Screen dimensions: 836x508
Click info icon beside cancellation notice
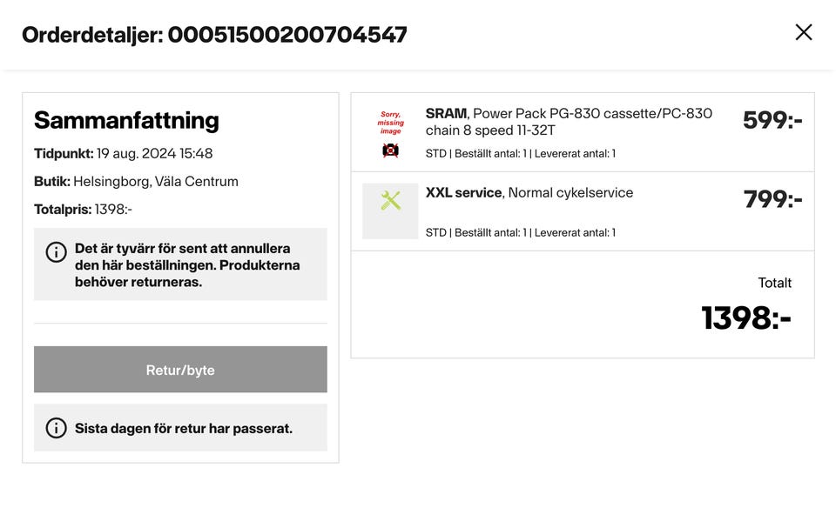56,252
